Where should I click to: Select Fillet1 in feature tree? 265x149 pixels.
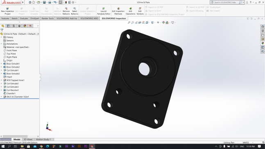[9, 77]
